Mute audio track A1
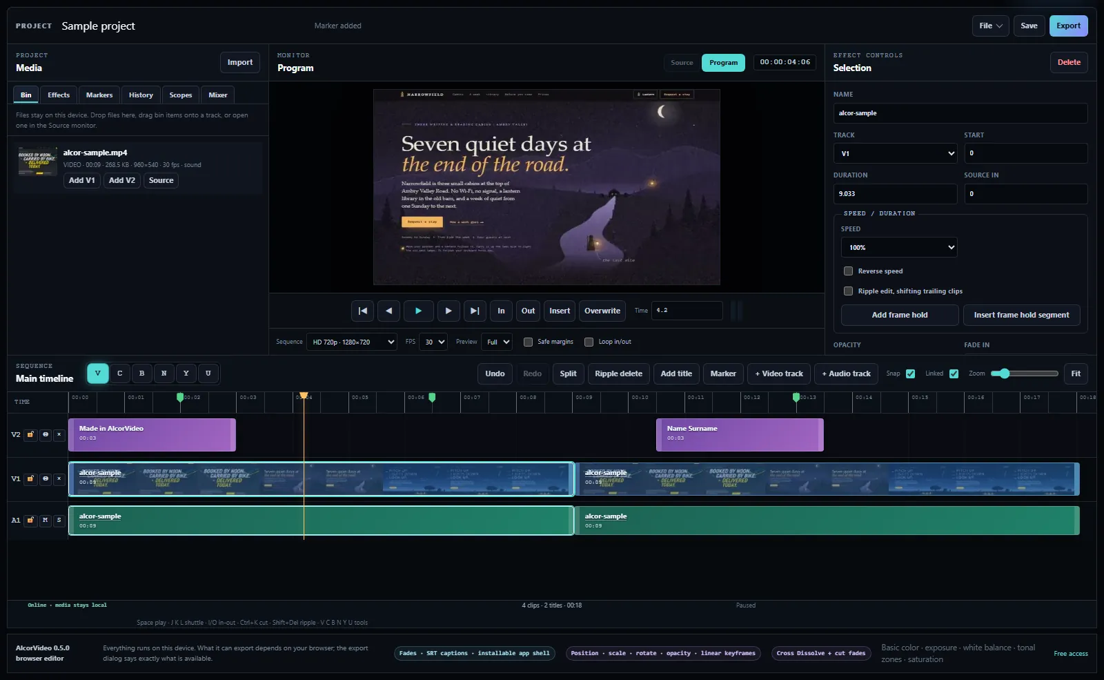 click(46, 520)
